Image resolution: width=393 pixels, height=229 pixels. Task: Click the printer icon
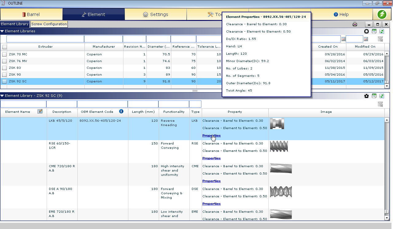(355, 24)
